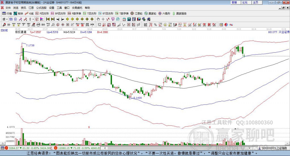The width and height of the screenshot is (290, 156).
Task: Open the 设置 menu
Action: (52, 8)
